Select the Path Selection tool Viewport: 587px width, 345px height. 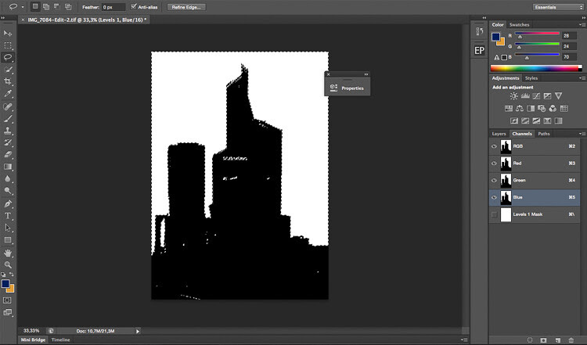coord(8,228)
